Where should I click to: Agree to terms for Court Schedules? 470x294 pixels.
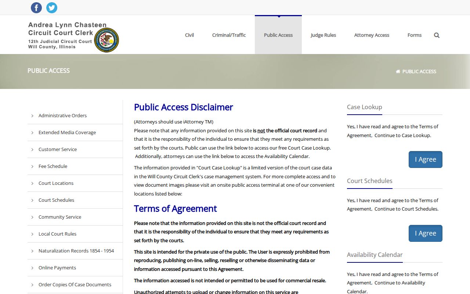[426, 233]
